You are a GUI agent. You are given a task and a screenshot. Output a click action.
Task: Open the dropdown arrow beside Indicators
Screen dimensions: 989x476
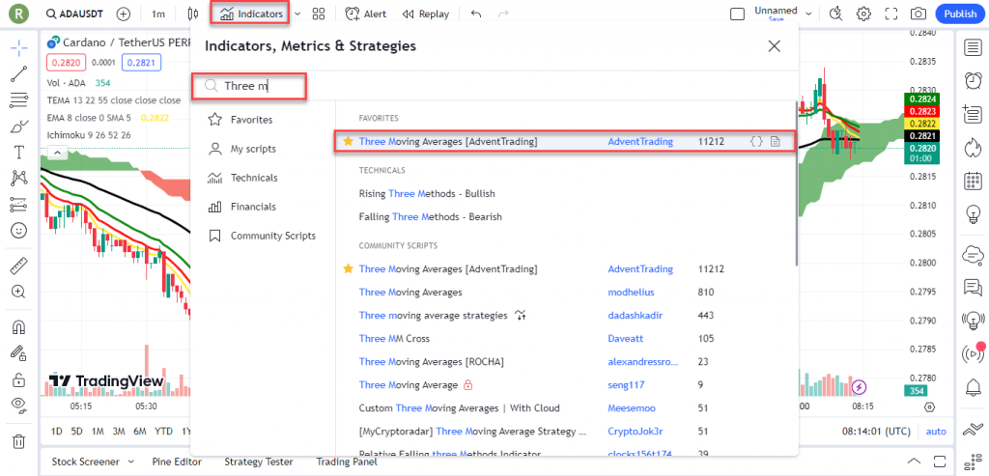[297, 14]
